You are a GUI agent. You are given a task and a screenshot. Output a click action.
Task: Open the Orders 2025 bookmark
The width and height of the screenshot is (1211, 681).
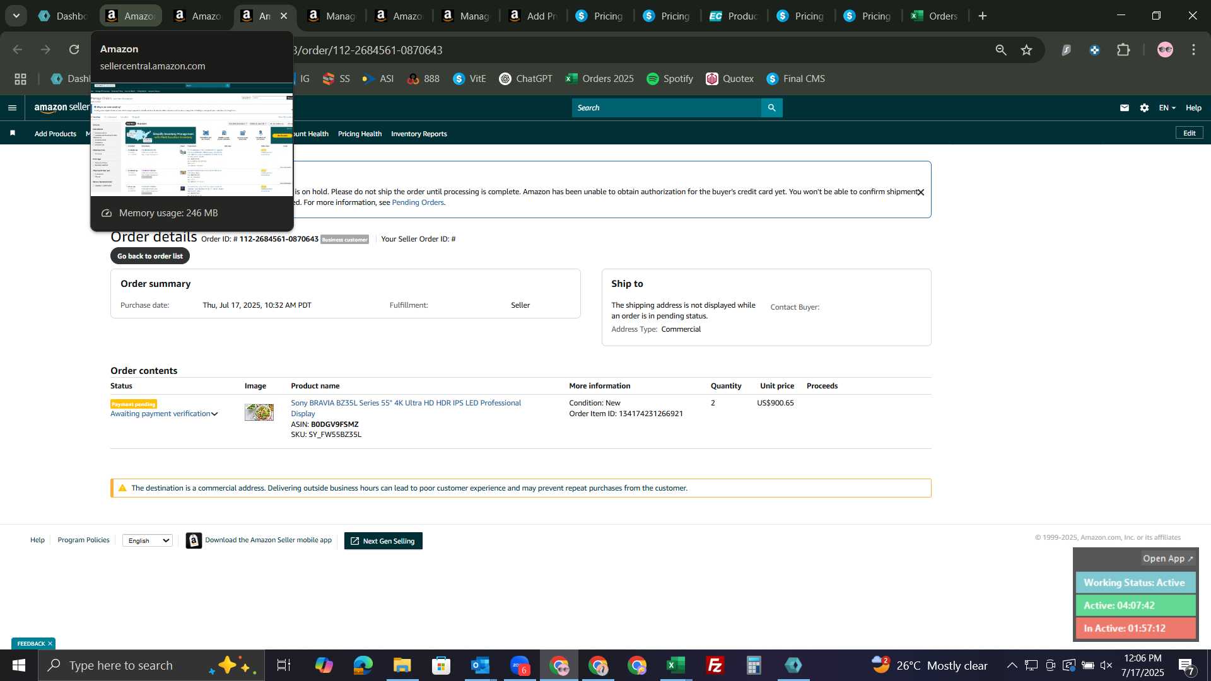click(600, 79)
